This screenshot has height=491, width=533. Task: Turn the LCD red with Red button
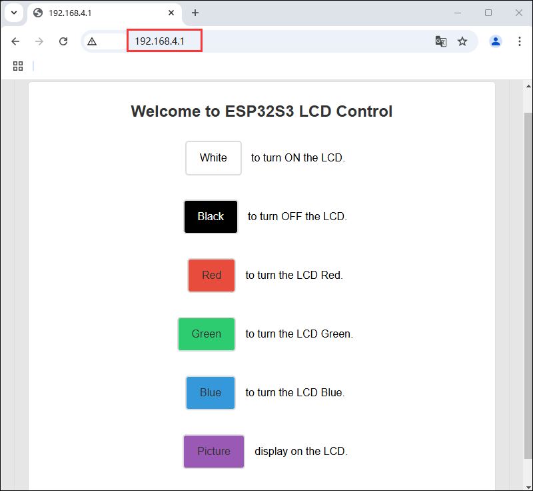pos(211,276)
